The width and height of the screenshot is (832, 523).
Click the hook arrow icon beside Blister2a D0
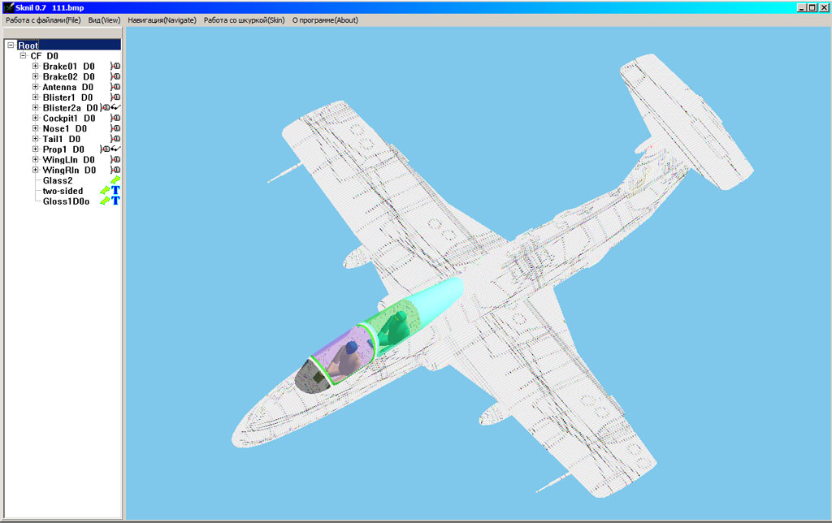coord(115,108)
